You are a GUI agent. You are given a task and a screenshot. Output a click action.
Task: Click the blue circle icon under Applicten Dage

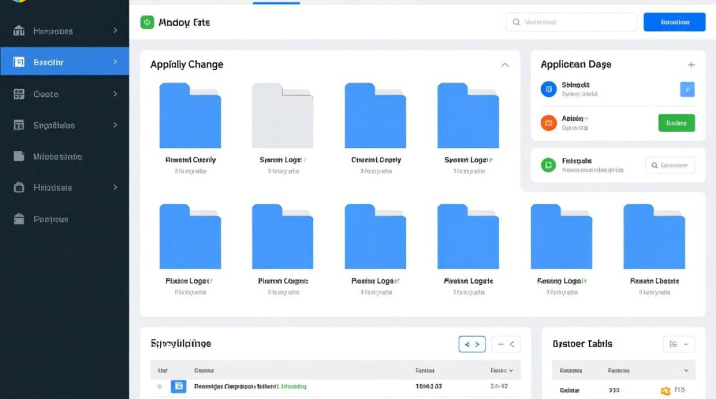[548, 89]
